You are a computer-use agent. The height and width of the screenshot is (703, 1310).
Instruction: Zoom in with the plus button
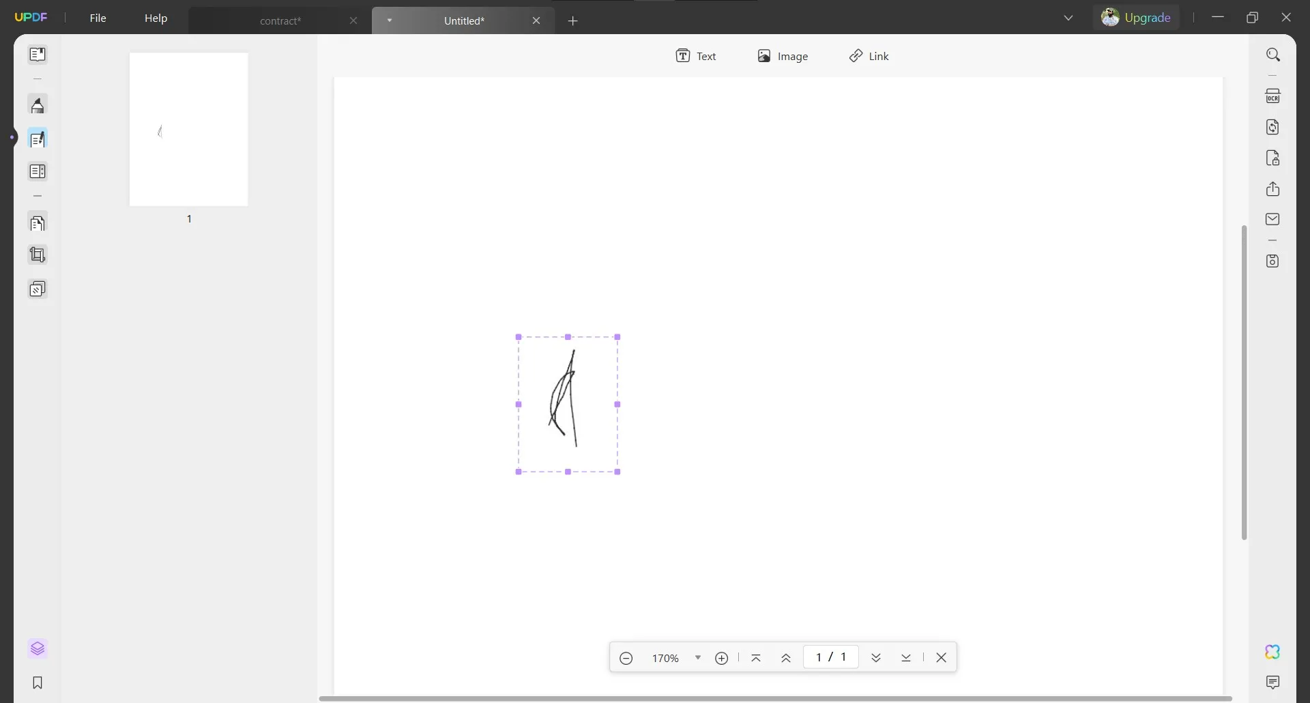722,659
